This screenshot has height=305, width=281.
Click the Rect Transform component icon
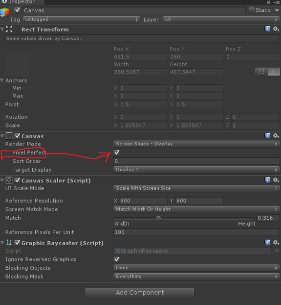click(x=9, y=29)
